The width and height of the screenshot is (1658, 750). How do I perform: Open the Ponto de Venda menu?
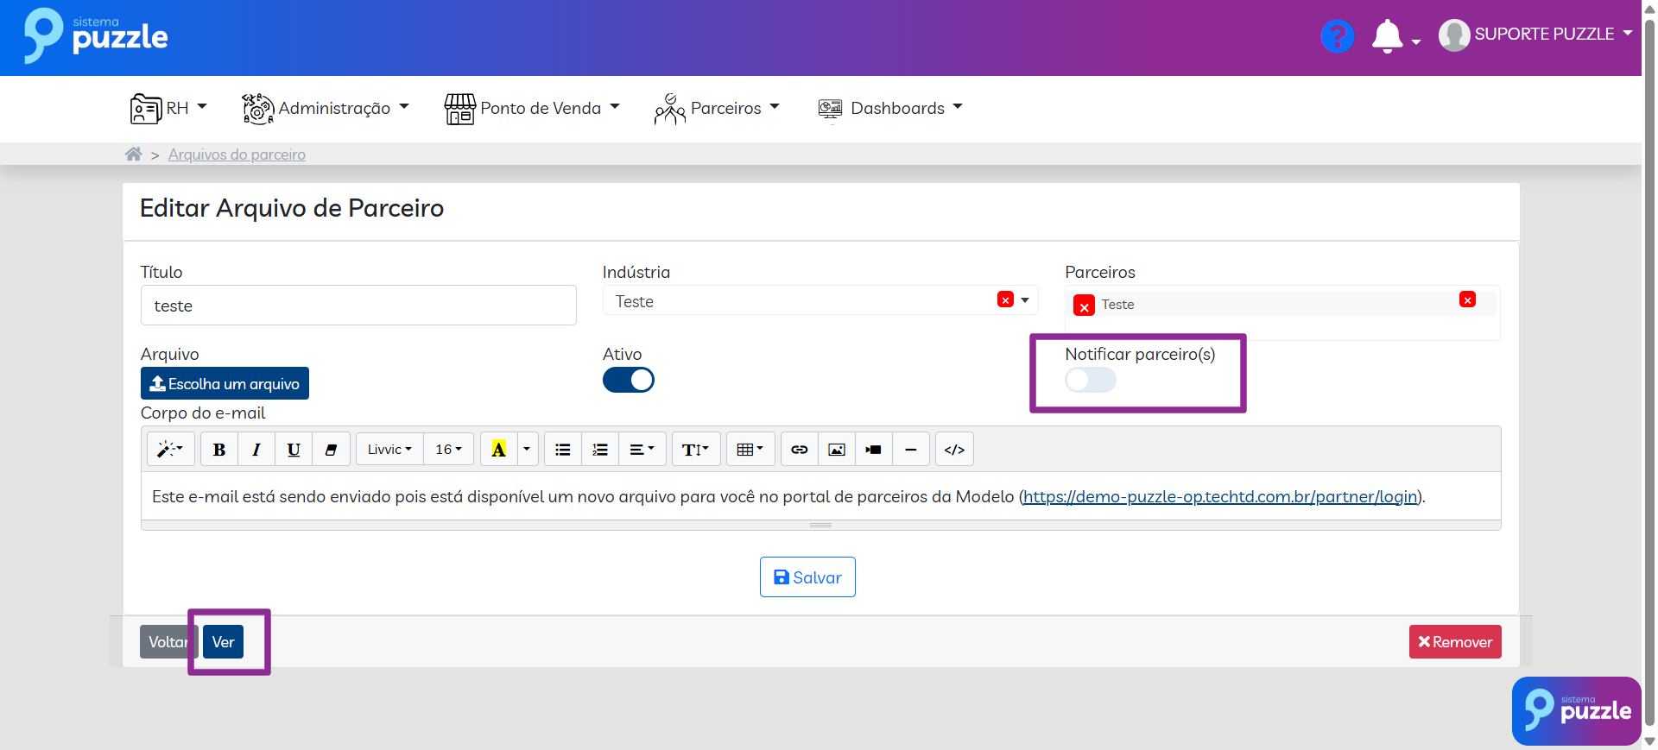[x=532, y=109]
